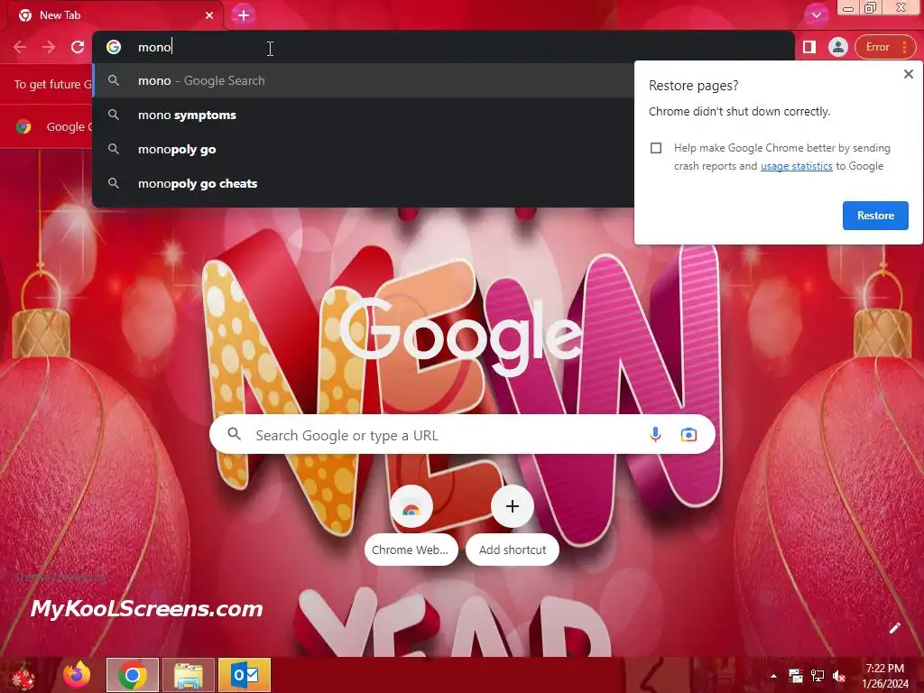Select 'mono symptoms' suggestion
Viewport: 924px width, 693px height.
(x=363, y=115)
